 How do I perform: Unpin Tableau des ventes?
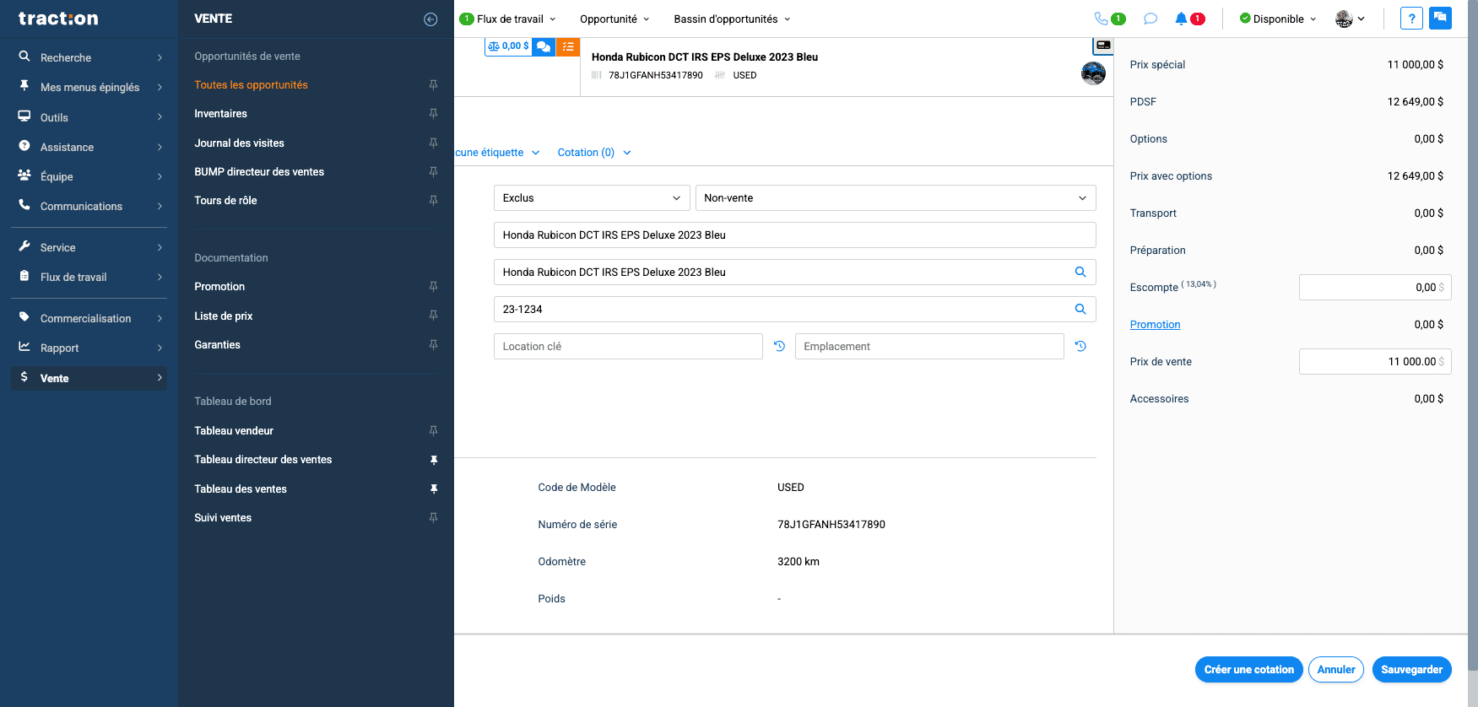click(x=434, y=489)
